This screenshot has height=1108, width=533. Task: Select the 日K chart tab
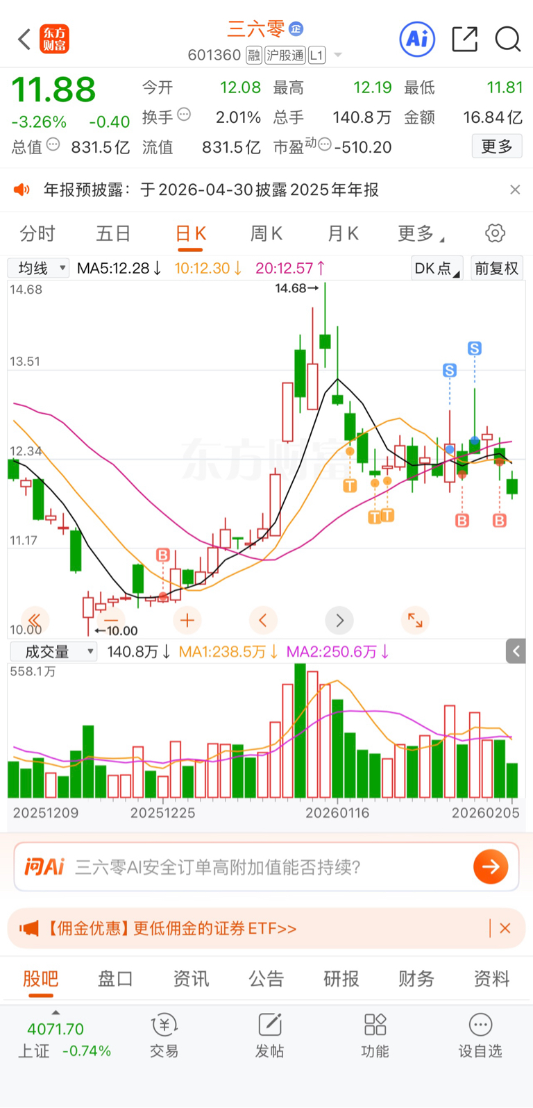(x=190, y=233)
